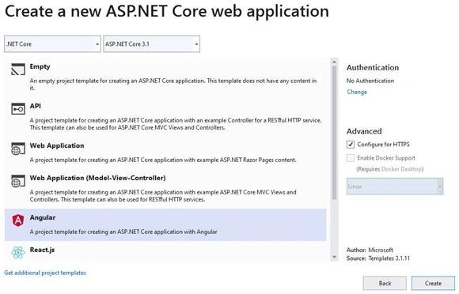Image resolution: width=459 pixels, height=294 pixels.
Task: Open Get additional project templates link
Action: [x=45, y=273]
